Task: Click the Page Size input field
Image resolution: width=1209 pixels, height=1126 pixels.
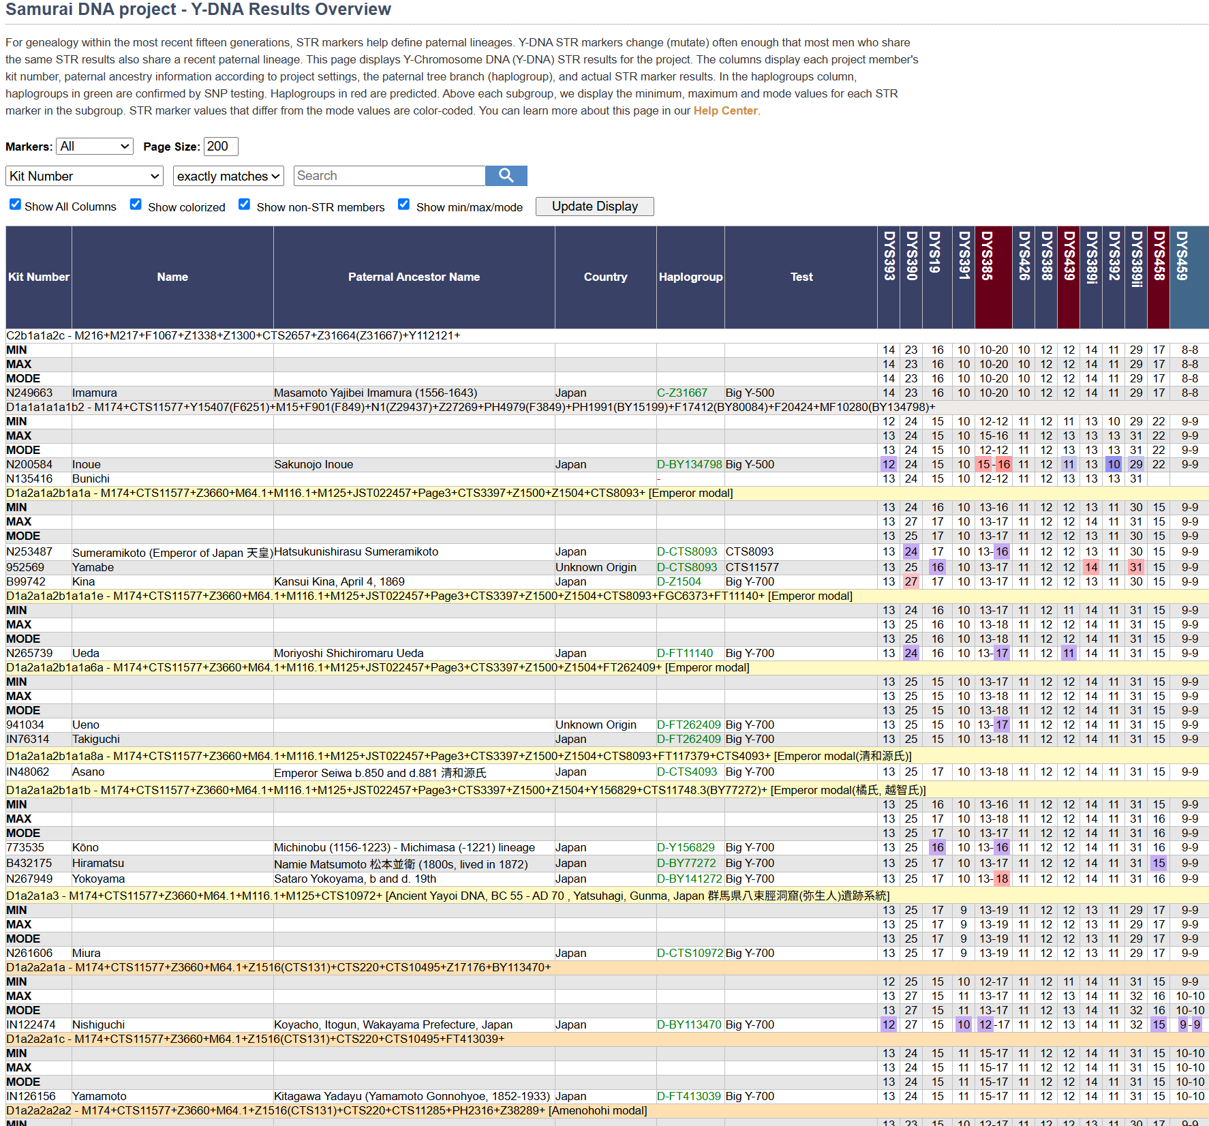Action: pyautogui.click(x=221, y=147)
